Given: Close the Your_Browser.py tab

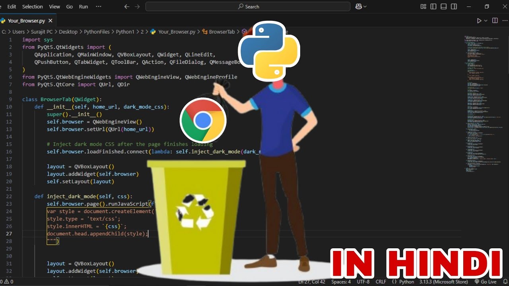Looking at the screenshot, I should (51, 21).
